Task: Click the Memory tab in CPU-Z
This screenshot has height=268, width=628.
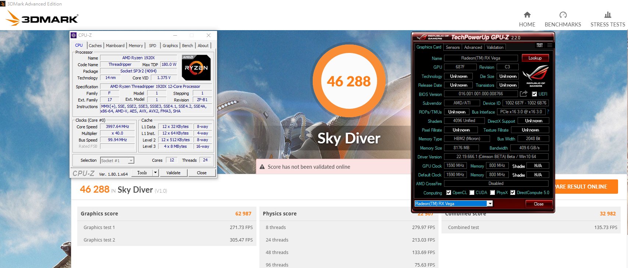Action: [136, 46]
